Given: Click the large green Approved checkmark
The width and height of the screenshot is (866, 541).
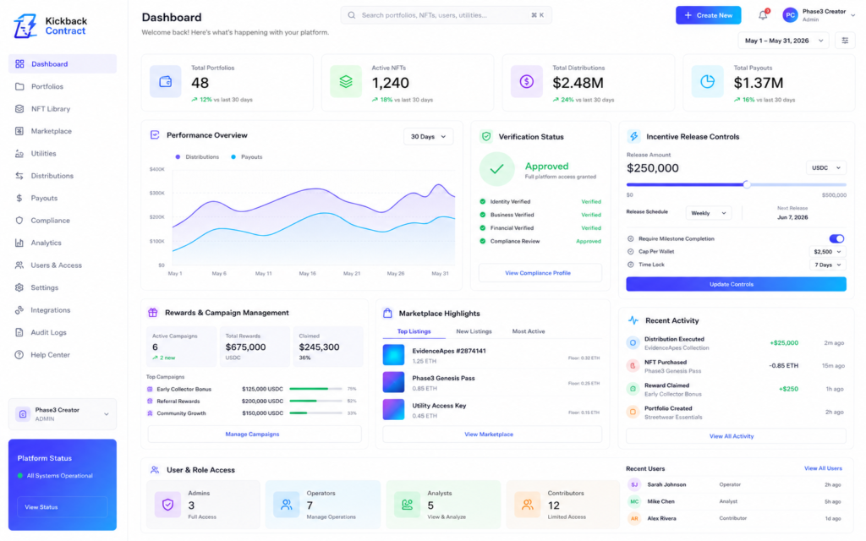Looking at the screenshot, I should tap(496, 169).
